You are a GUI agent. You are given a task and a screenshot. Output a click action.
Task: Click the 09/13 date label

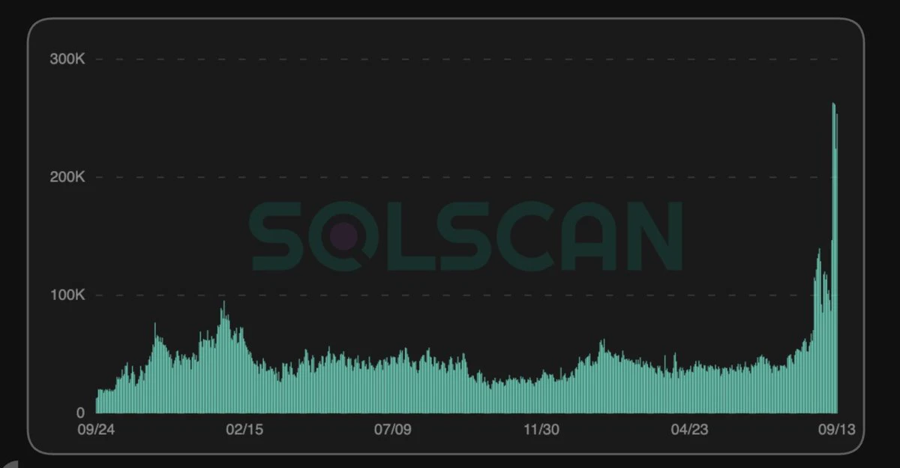coord(838,430)
